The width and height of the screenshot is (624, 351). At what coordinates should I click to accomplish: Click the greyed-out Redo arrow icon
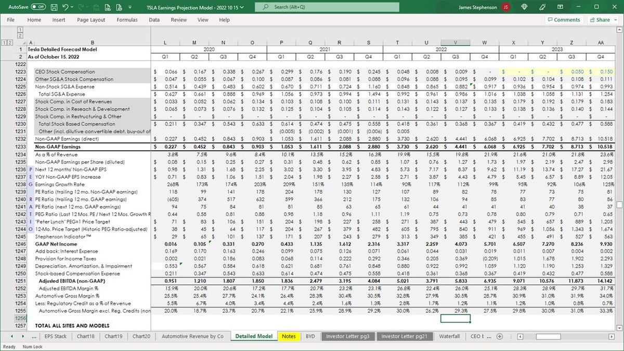[x=82, y=7]
